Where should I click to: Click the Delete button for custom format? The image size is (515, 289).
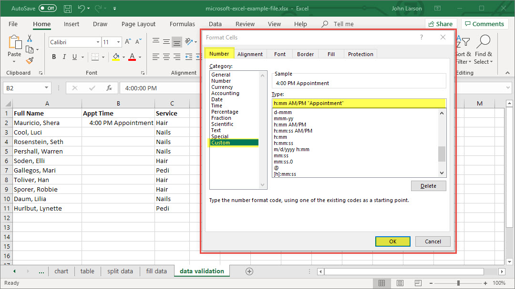(428, 186)
